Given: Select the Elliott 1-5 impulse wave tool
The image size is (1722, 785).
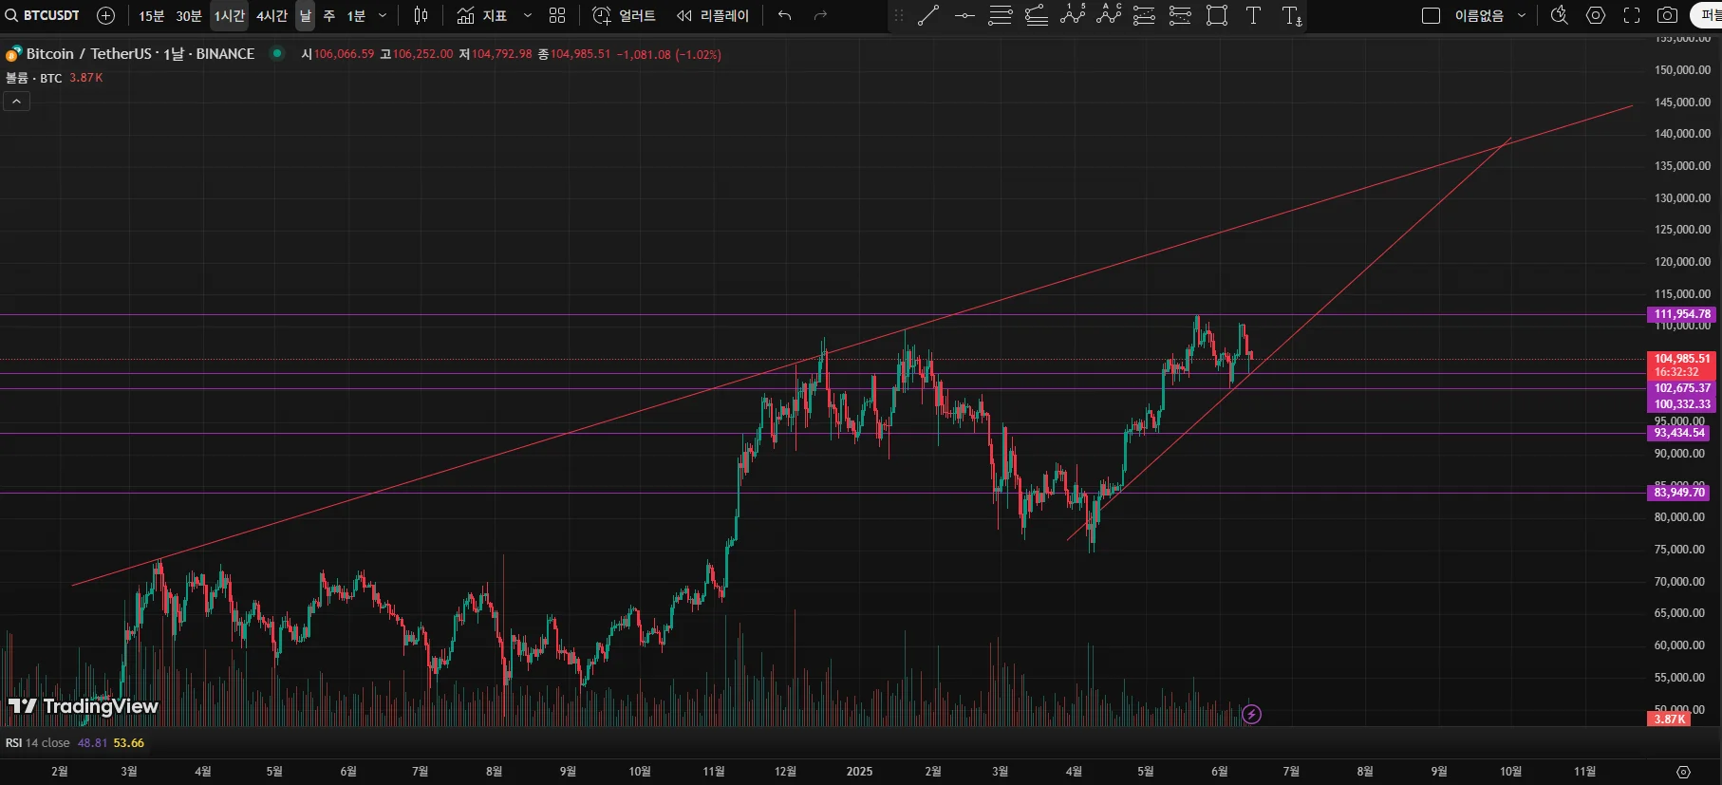Looking at the screenshot, I should (x=1073, y=15).
